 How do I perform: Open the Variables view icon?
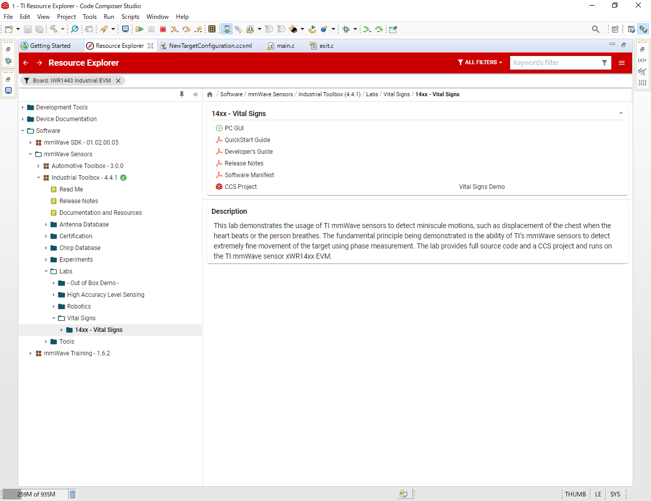[x=642, y=60]
